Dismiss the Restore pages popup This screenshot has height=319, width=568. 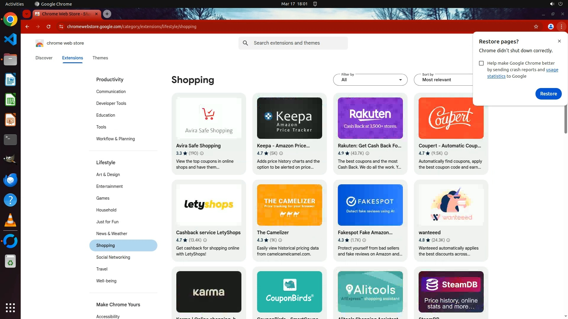[x=559, y=41]
